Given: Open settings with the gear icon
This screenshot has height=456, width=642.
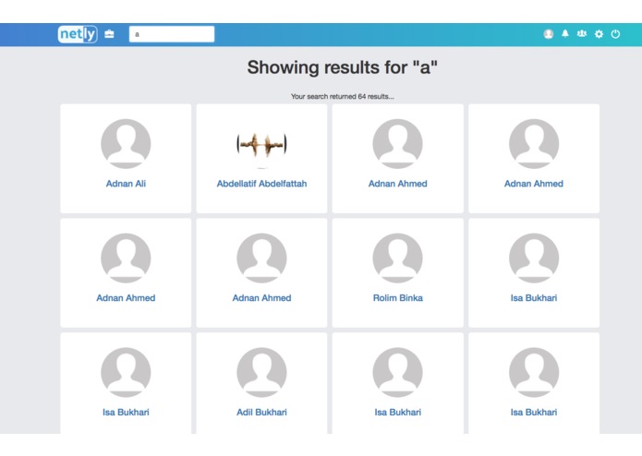Looking at the screenshot, I should (x=599, y=34).
